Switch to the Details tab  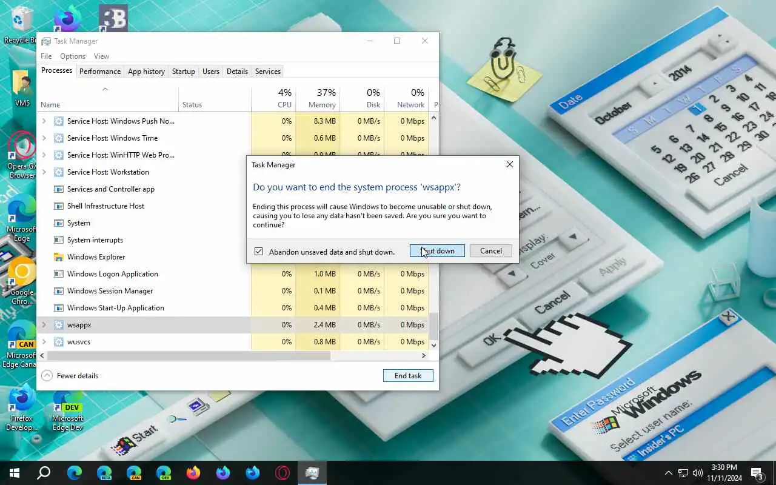(237, 72)
